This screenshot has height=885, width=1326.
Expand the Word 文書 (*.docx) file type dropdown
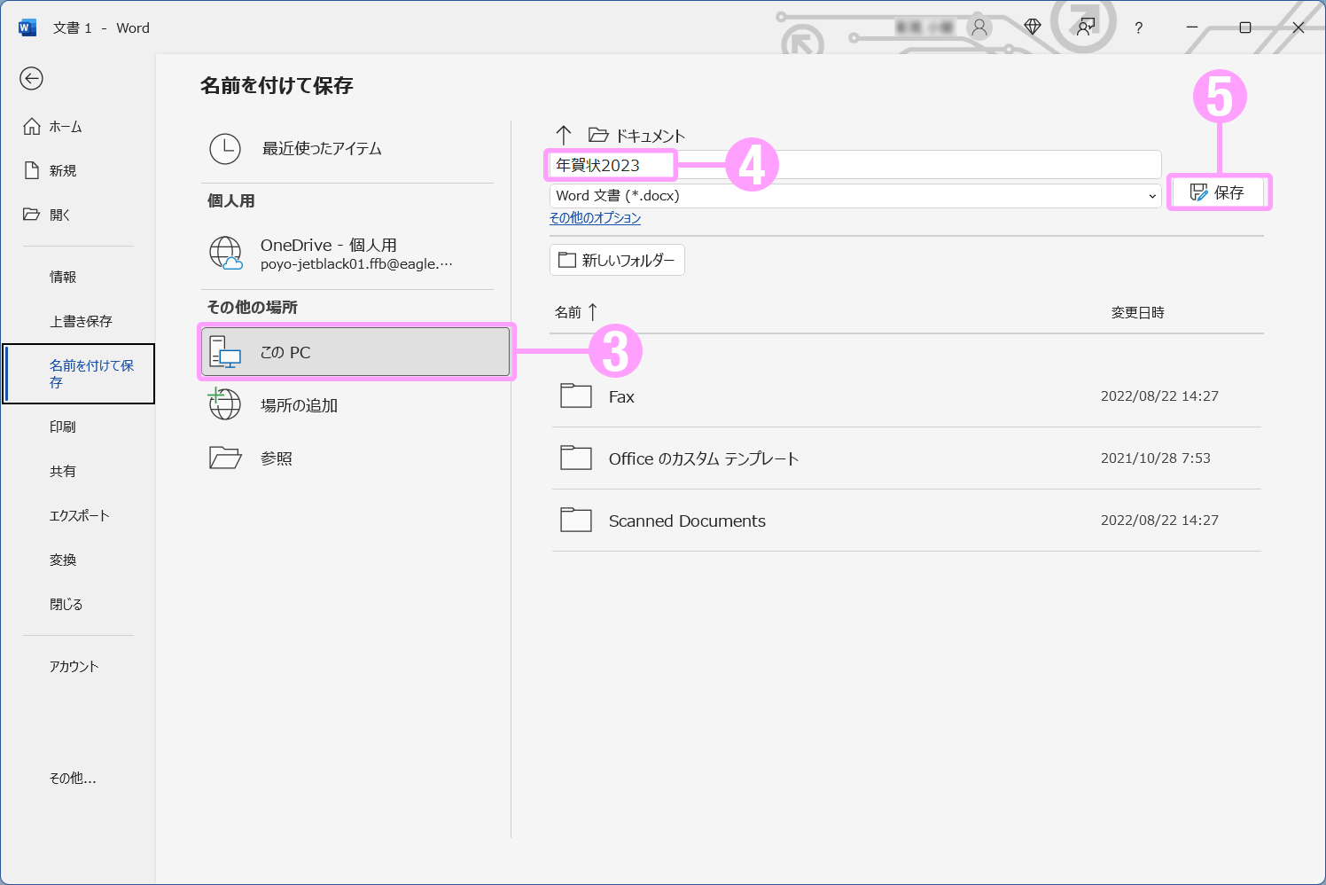1151,196
